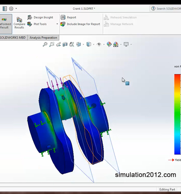
Task: Click the disabled Manage Network button
Action: pos(118,24)
